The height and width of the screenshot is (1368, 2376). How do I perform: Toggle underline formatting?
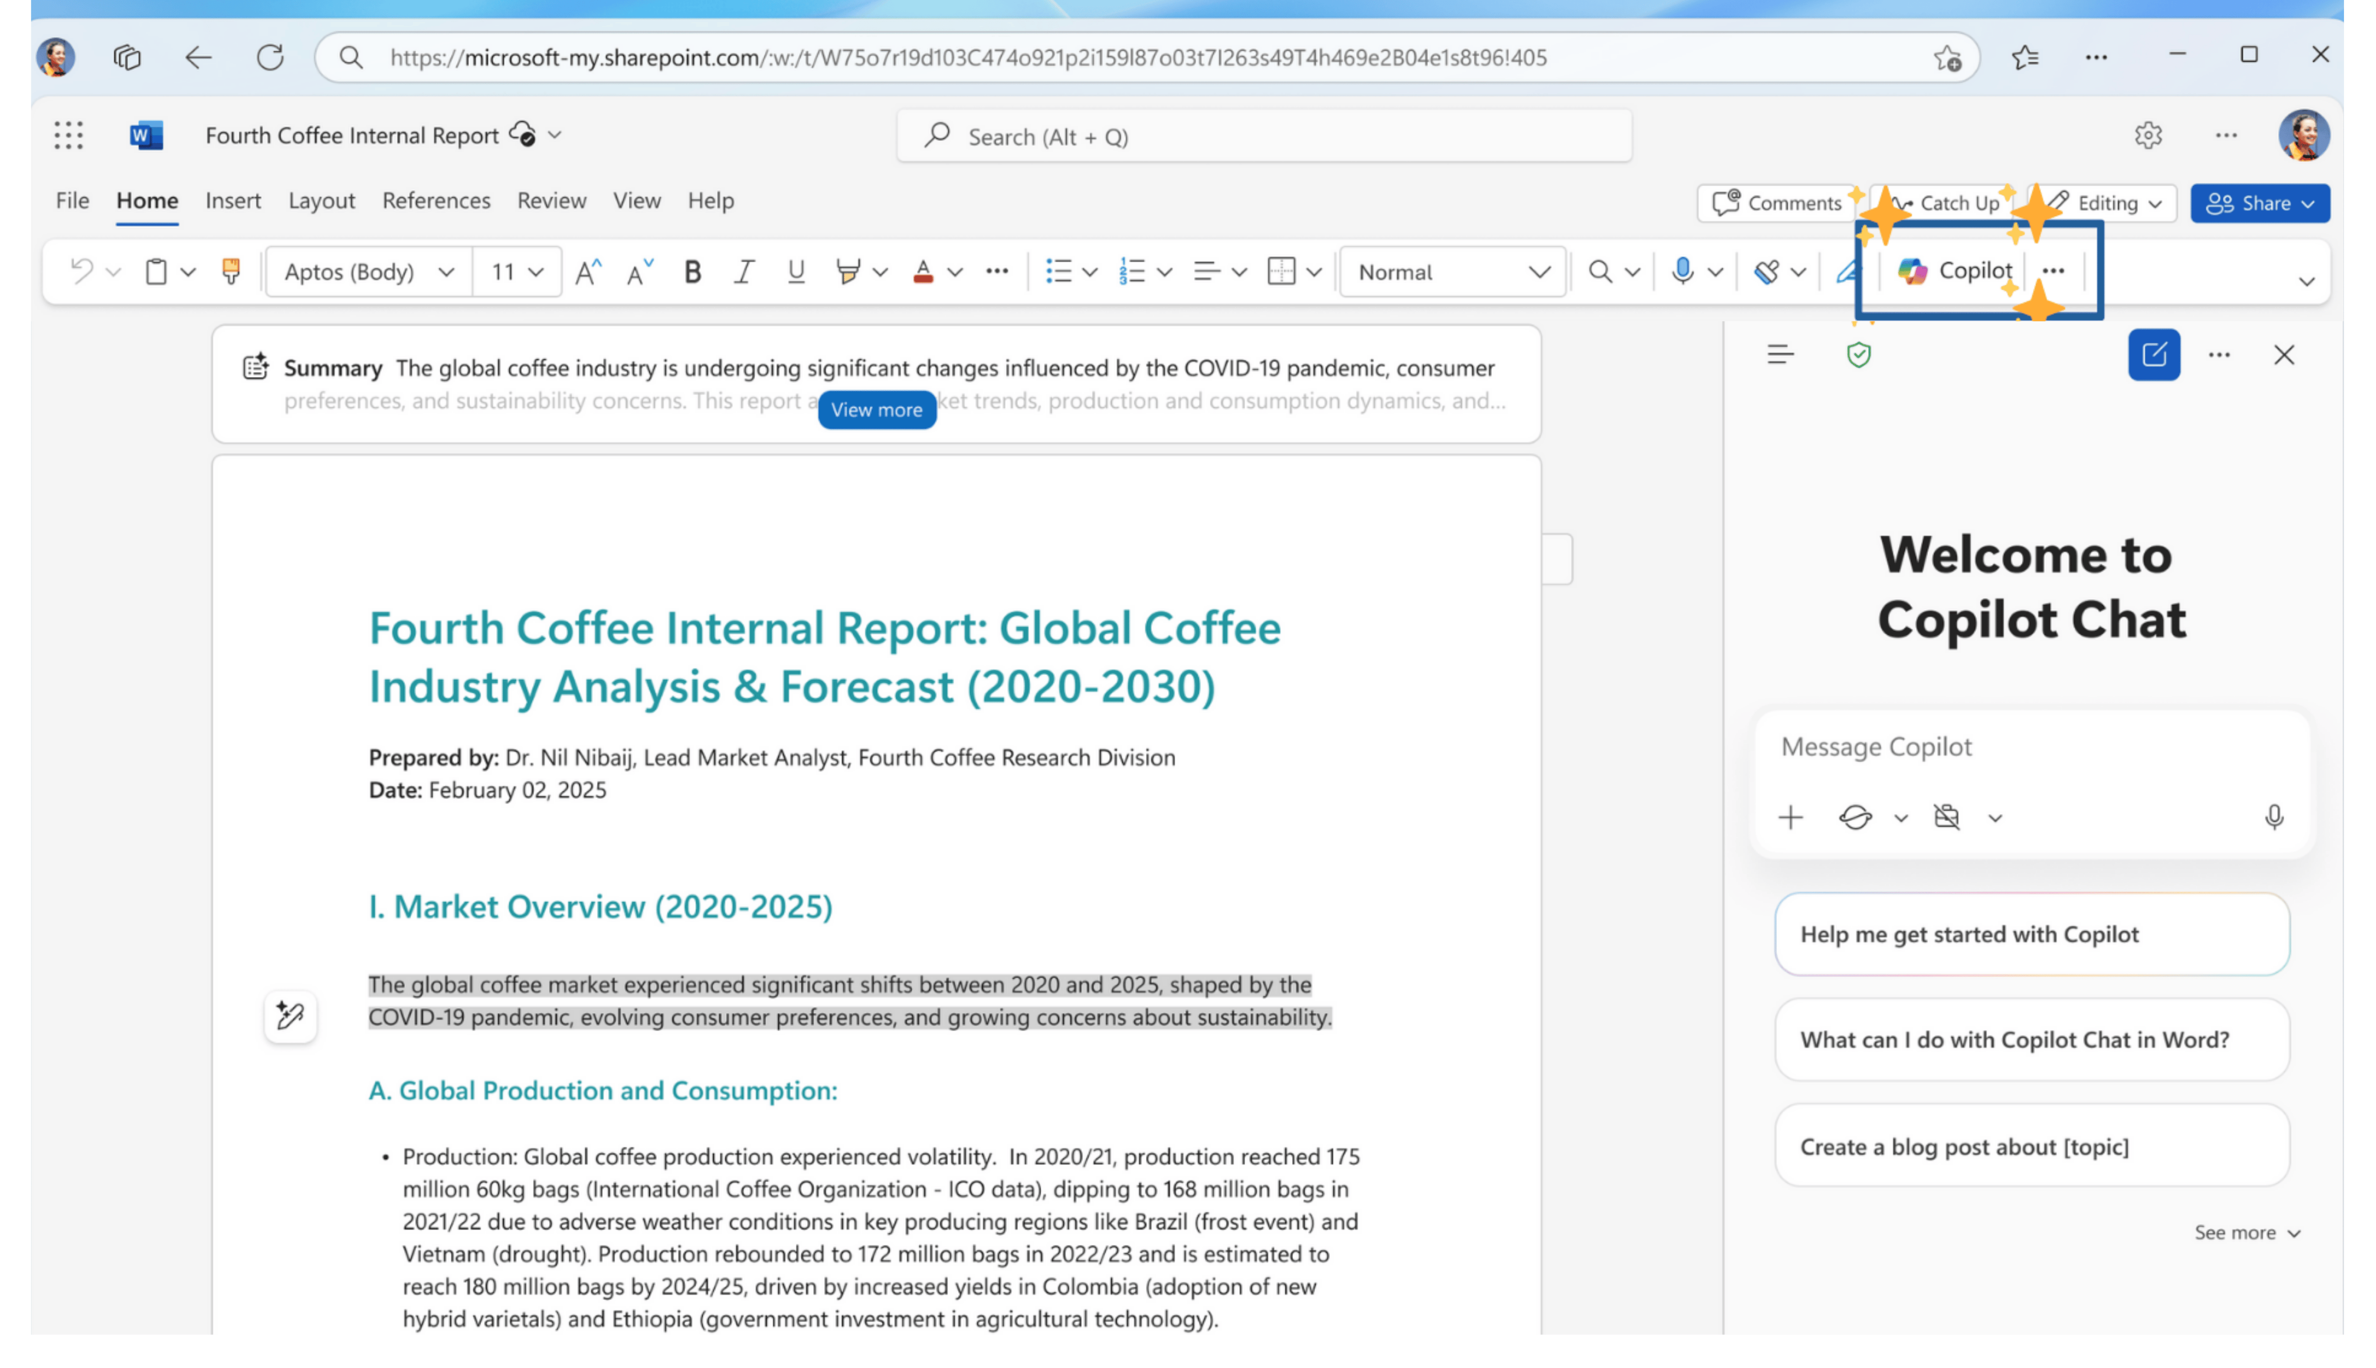(795, 271)
